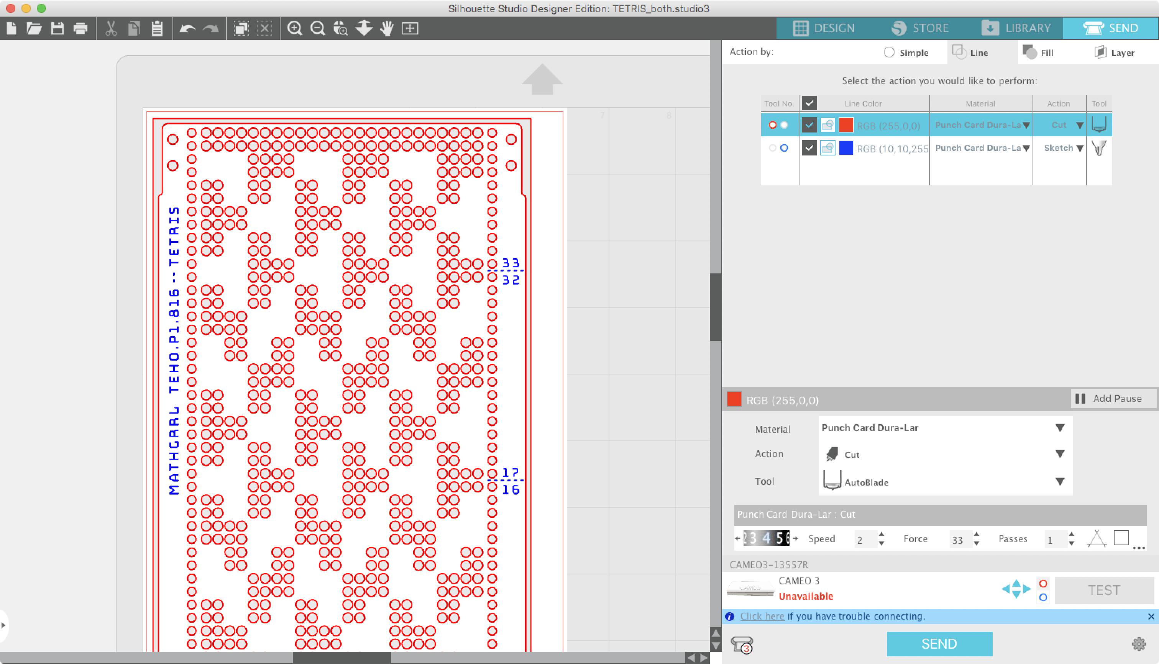Activate the drag zoom tool

[364, 28]
